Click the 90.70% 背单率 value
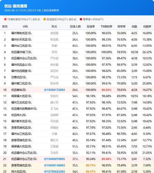 (x=121, y=134)
